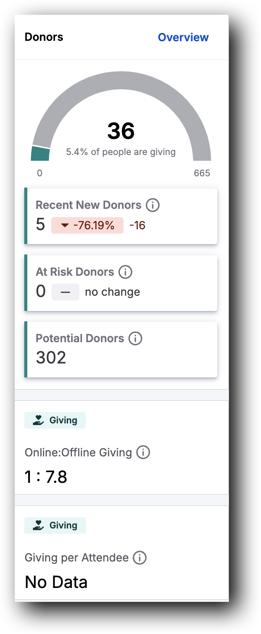
Task: Click the Potential Donors card
Action: tap(121, 349)
